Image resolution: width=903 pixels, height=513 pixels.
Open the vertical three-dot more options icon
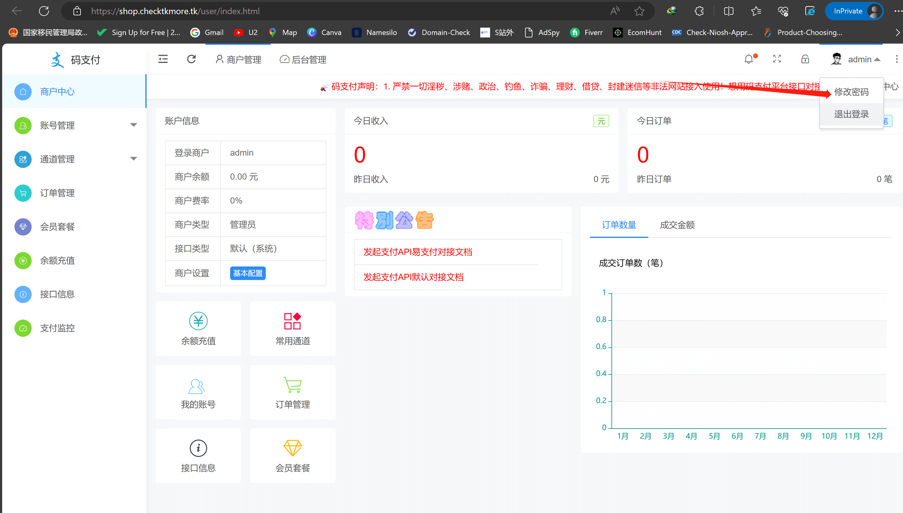click(897, 59)
